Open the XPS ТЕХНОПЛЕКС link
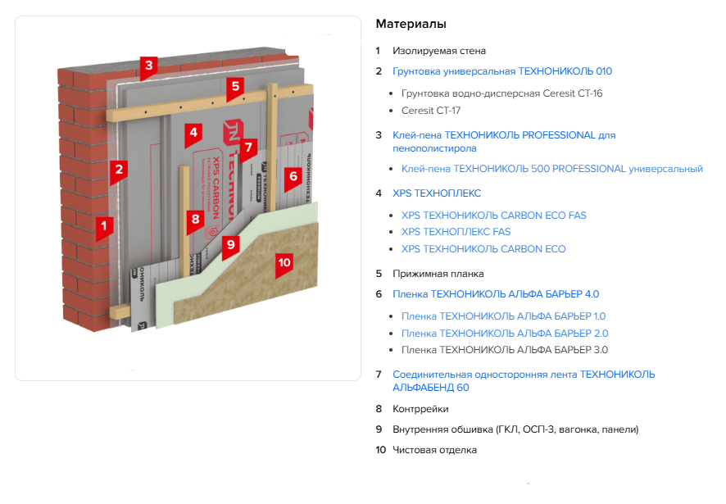Viewport: 726px width, 504px height. click(437, 193)
